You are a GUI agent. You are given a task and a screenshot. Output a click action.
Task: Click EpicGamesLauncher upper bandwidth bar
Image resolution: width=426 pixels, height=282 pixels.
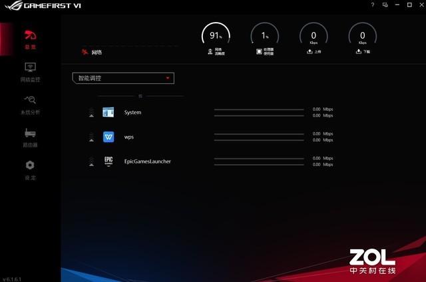click(x=259, y=159)
